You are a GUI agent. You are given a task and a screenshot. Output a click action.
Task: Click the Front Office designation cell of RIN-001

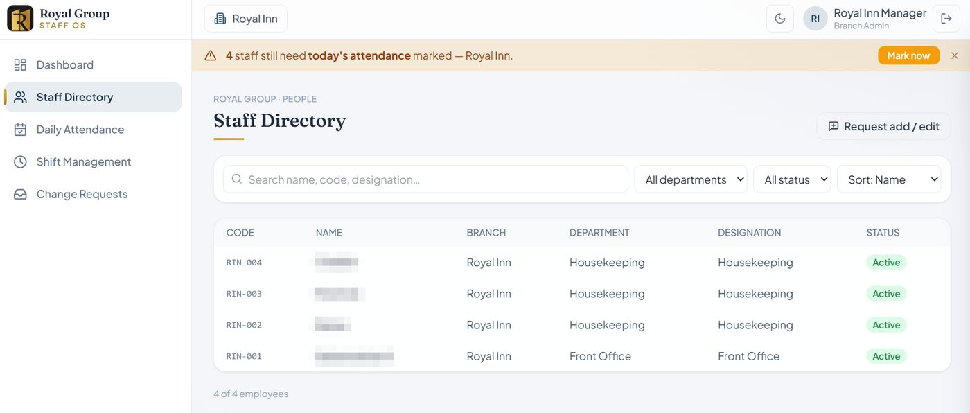[x=748, y=356]
